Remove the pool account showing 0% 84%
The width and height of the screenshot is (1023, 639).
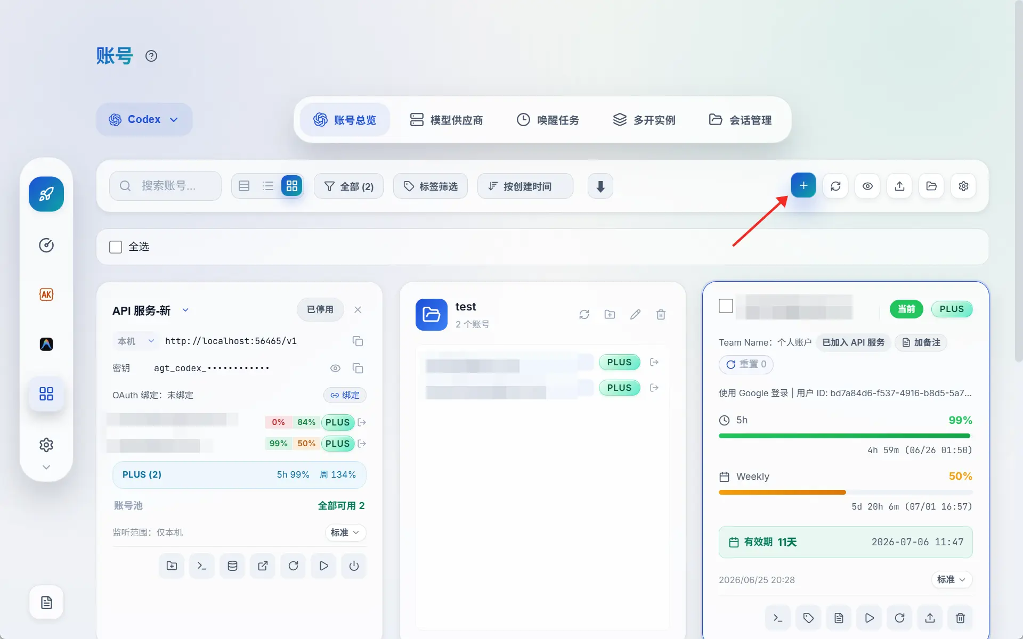click(362, 422)
